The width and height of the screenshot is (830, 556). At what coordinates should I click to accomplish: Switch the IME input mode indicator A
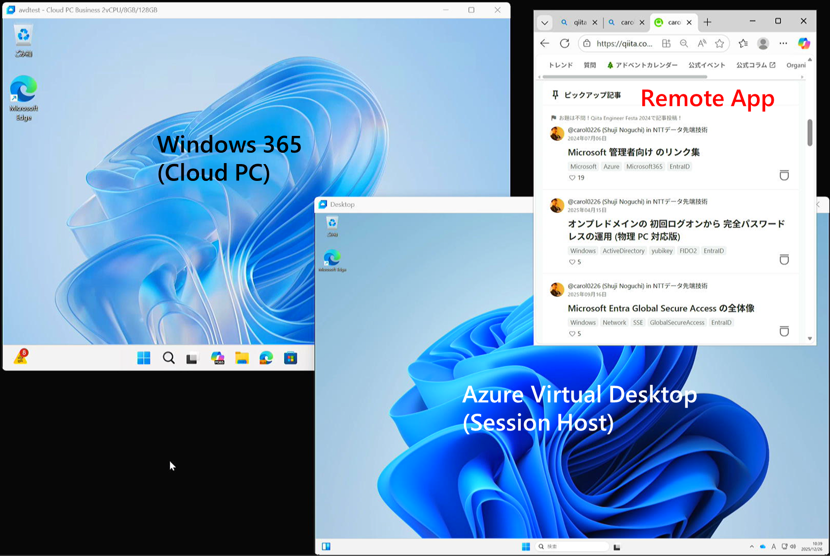[774, 547]
